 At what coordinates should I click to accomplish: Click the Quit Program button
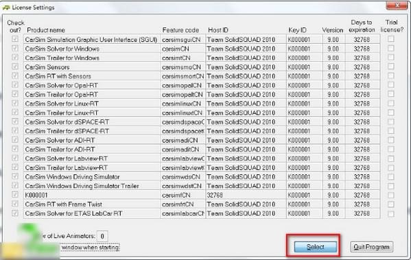click(x=372, y=247)
